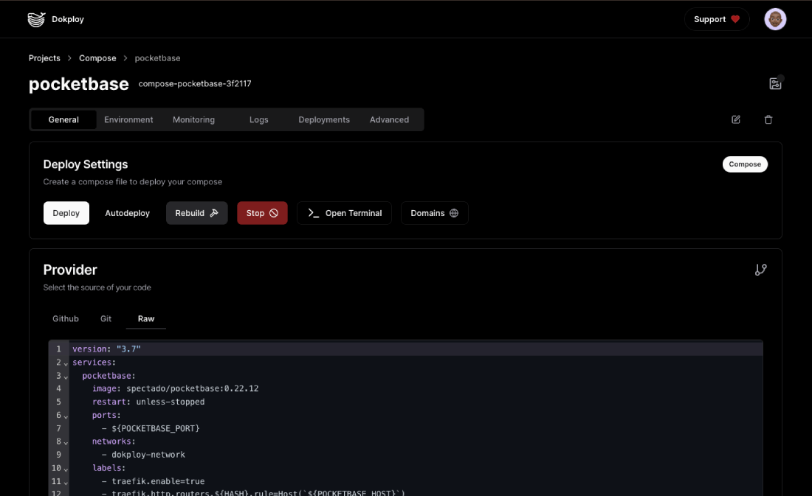Viewport: 812px width, 496px height.
Task: Open the Deployments tab
Action: pos(324,119)
